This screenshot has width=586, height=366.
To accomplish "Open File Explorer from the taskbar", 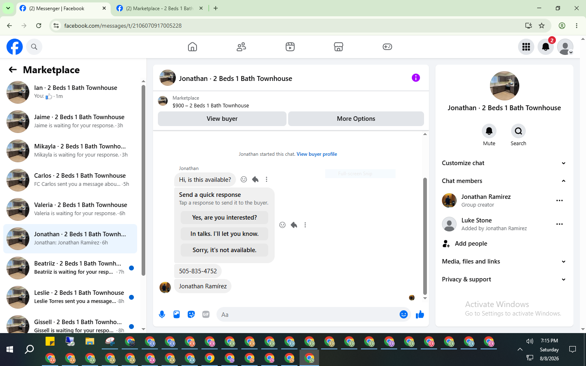I will click(x=90, y=341).
